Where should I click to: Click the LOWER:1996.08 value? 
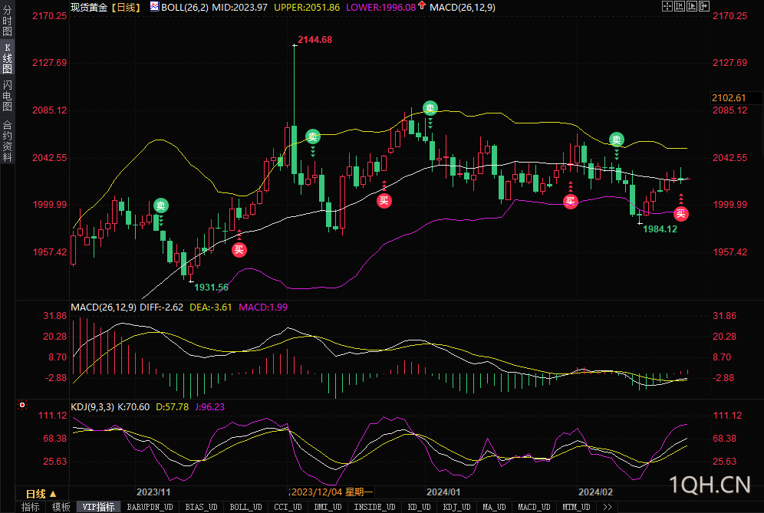[x=381, y=8]
